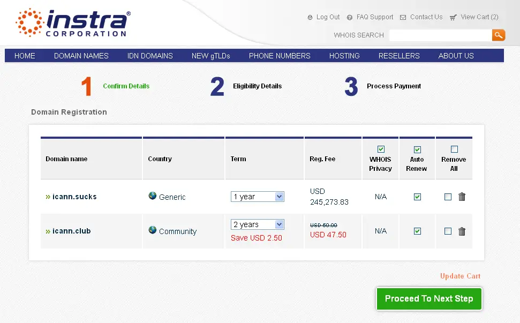This screenshot has width=520, height=323.
Task: Click the globe icon beside Community
Action: point(153,230)
